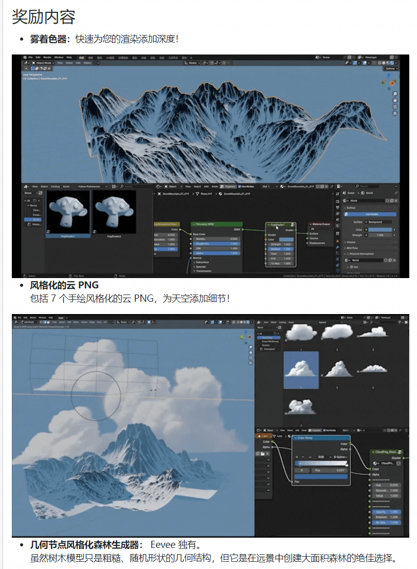Collapse the Color Ramp node
417x569 pixels.
295,438
